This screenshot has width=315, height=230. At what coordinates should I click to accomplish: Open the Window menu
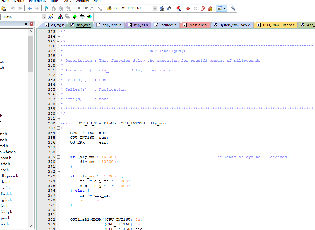tap(82, 1)
